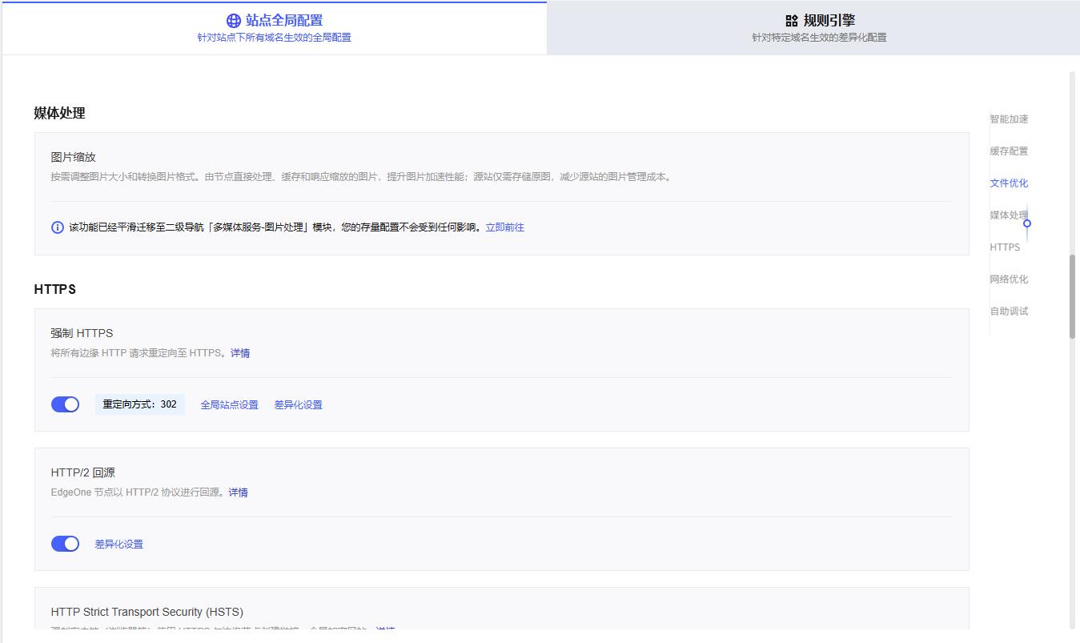Screen dimensions: 1080x643
Task: Click the description 将所有边缘 HTTP 请求重定向至 HTTPS
Action: (x=139, y=353)
